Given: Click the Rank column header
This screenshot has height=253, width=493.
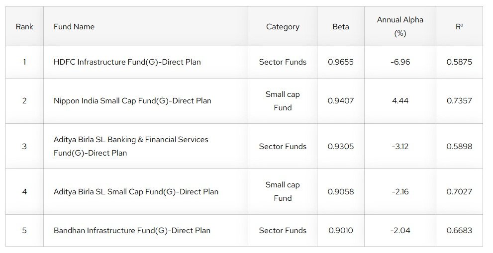Looking at the screenshot, I should 24,27.
